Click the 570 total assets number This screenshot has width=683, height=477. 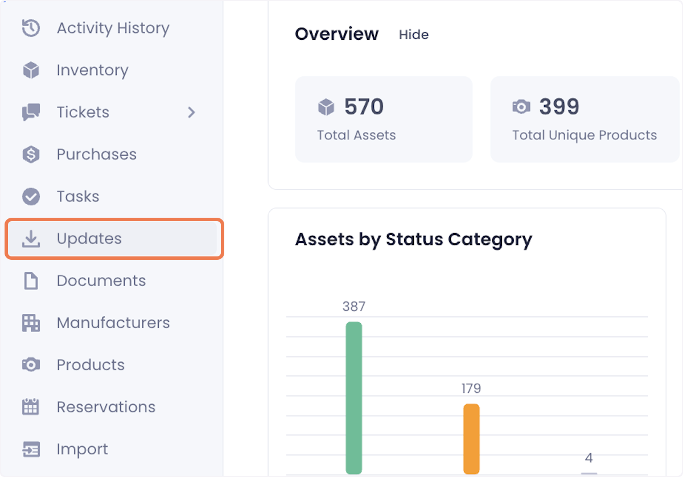(364, 107)
